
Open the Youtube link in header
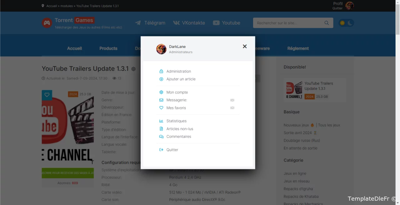point(227,23)
